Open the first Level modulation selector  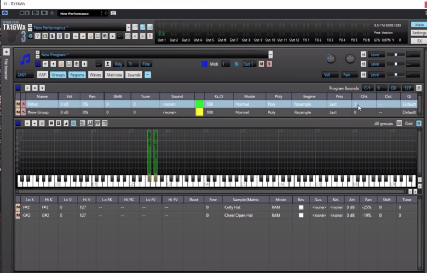tap(376, 55)
